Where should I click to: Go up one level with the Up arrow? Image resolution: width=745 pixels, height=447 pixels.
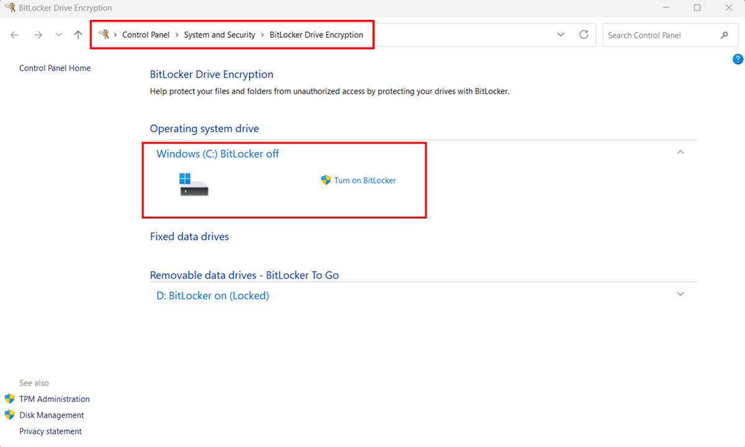pyautogui.click(x=78, y=35)
